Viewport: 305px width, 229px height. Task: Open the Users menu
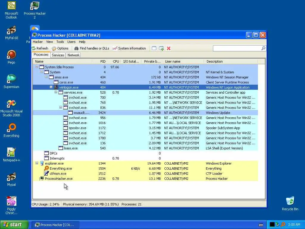click(71, 42)
